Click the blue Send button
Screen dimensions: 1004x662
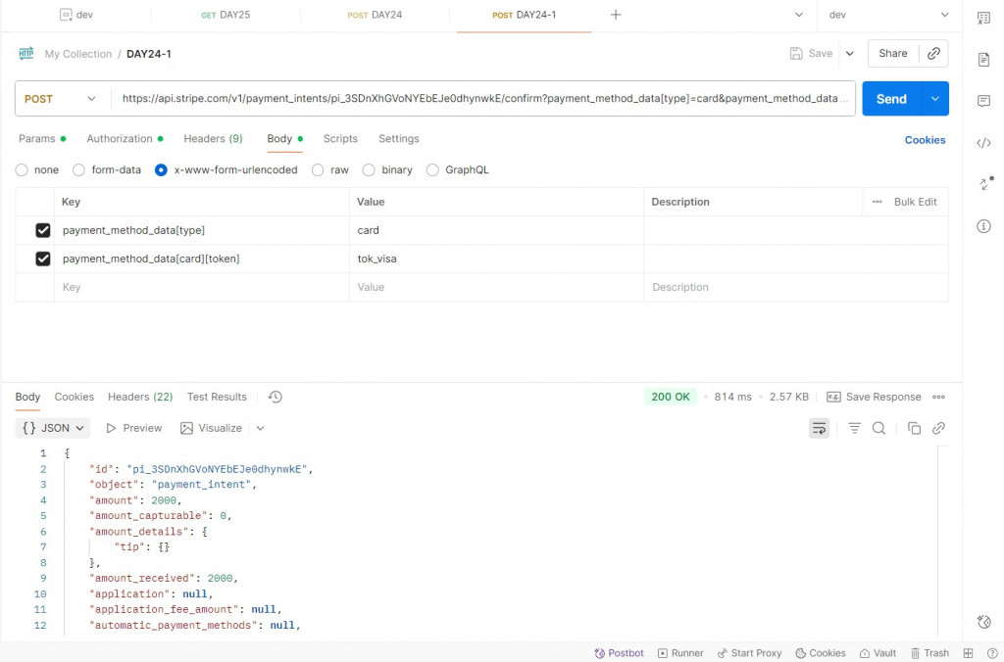tap(891, 99)
